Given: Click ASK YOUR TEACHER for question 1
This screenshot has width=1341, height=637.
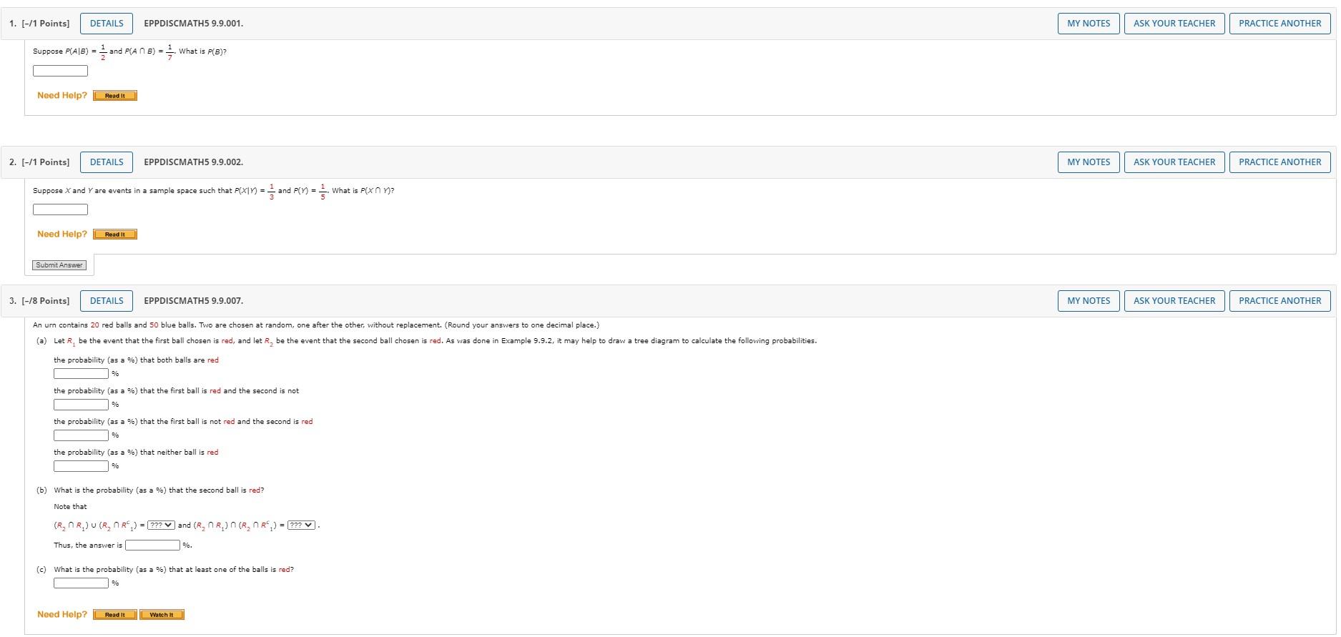Looking at the screenshot, I should (1174, 24).
